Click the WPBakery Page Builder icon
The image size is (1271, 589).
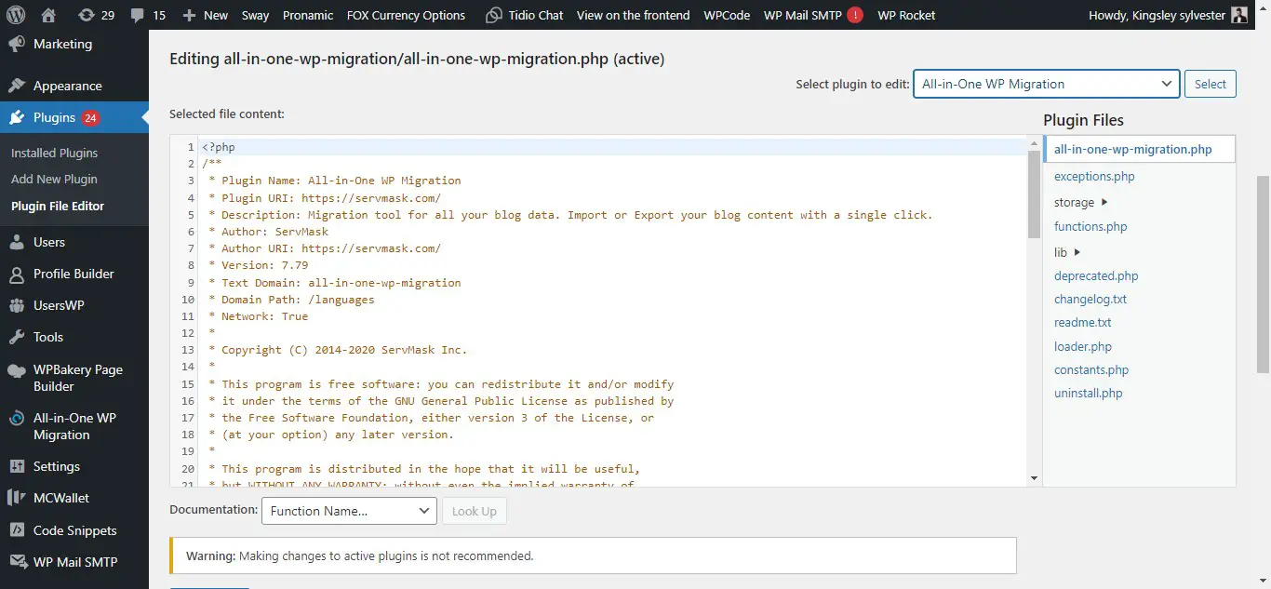point(17,369)
